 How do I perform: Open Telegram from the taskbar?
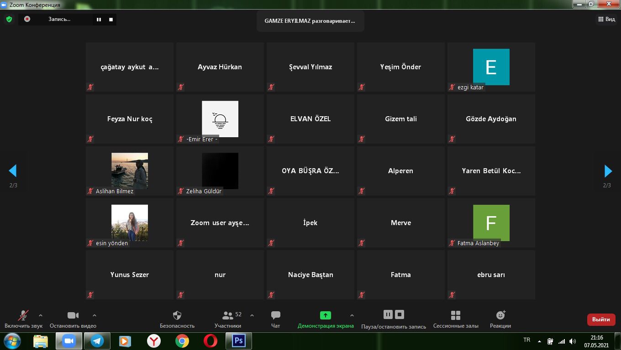pos(97,341)
